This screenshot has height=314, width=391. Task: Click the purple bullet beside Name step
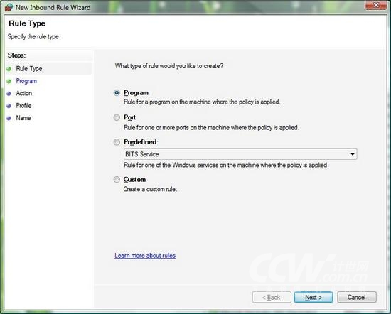coord(9,118)
